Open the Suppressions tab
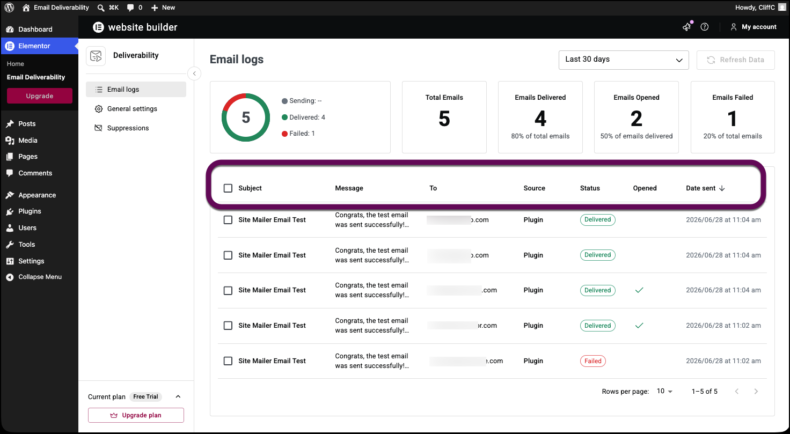Viewport: 790px width, 434px height. pos(136,128)
